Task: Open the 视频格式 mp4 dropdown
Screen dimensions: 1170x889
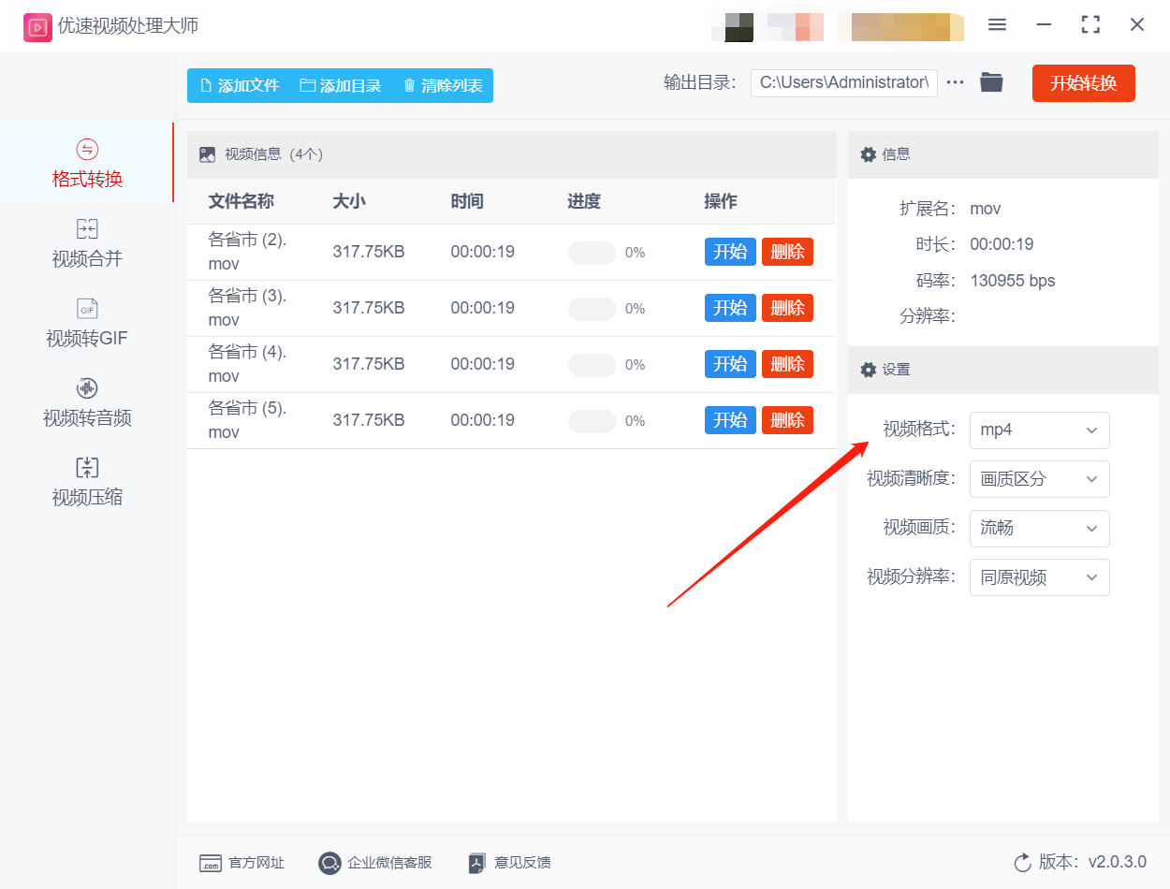Action: (1039, 430)
